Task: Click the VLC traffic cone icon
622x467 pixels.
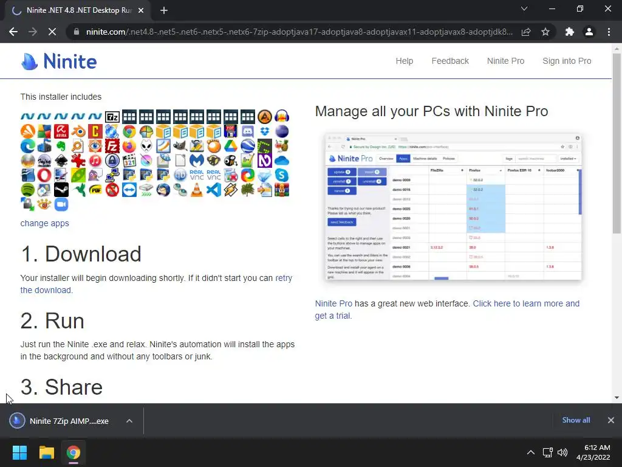Action: click(197, 190)
